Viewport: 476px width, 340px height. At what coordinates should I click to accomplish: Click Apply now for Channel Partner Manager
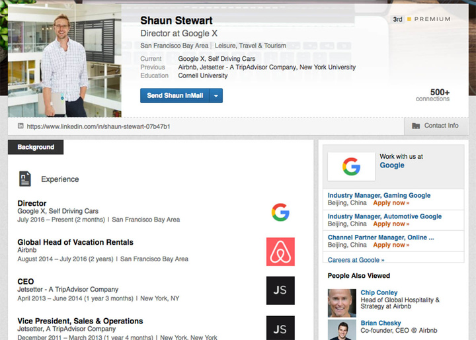tap(391, 245)
